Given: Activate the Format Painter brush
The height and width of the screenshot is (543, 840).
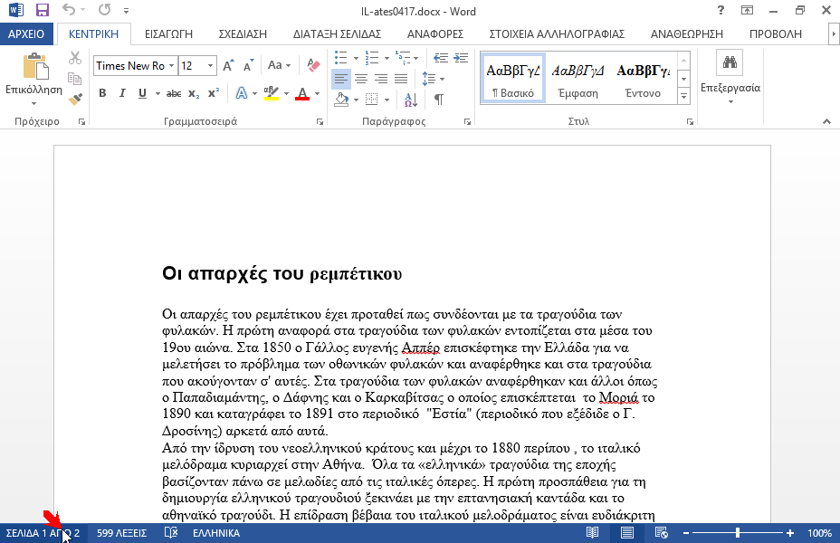Looking at the screenshot, I should pos(75,99).
